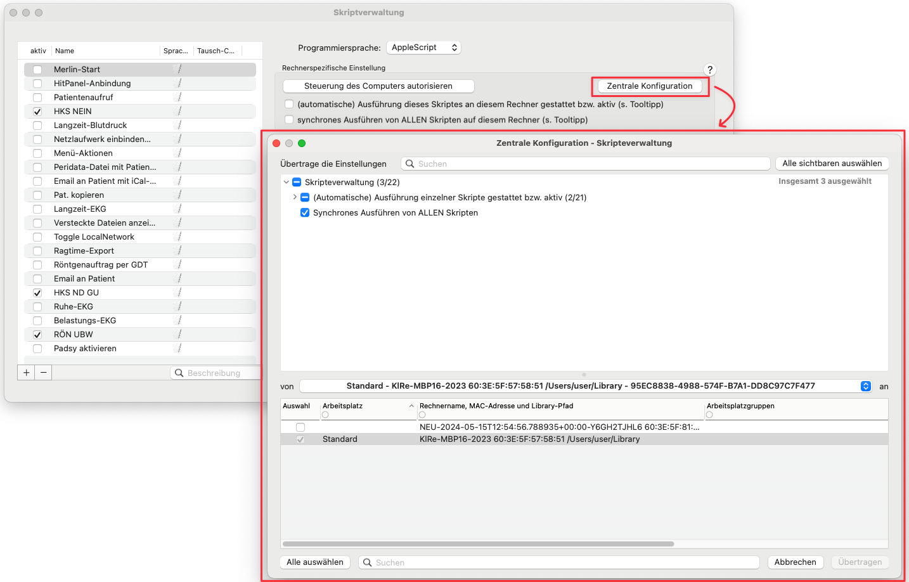Toggle the Auswahl checkbox for Standard row
Image resolution: width=909 pixels, height=582 pixels.
tap(300, 439)
